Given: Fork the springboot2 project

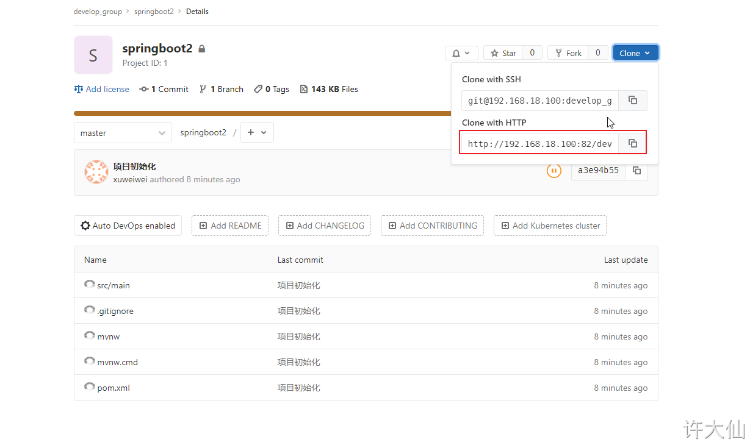Looking at the screenshot, I should 568,53.
